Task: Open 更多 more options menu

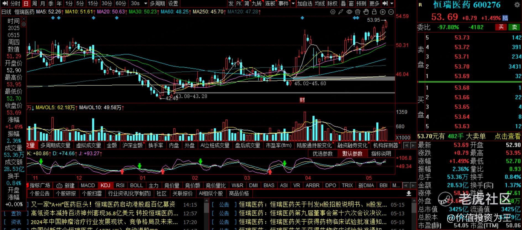Action: (x=374, y=4)
